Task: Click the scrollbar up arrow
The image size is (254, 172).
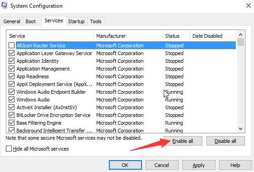Action: tap(240, 35)
